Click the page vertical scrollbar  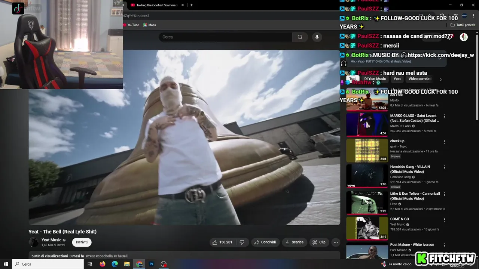coord(477,78)
